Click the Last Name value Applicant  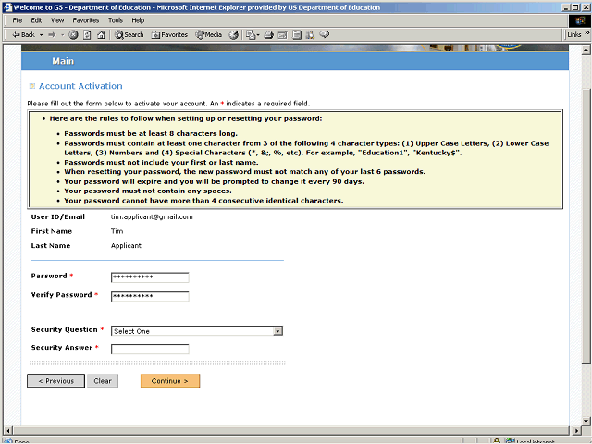pos(126,246)
